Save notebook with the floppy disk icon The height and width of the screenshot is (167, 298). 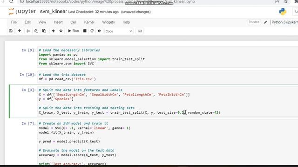point(11,31)
